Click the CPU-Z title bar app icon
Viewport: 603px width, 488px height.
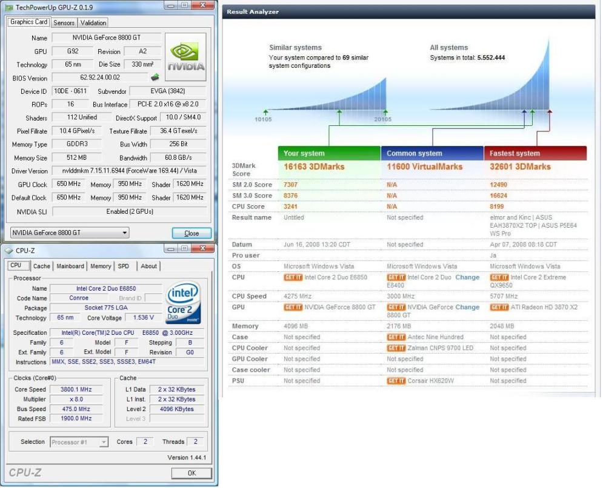pos(9,251)
